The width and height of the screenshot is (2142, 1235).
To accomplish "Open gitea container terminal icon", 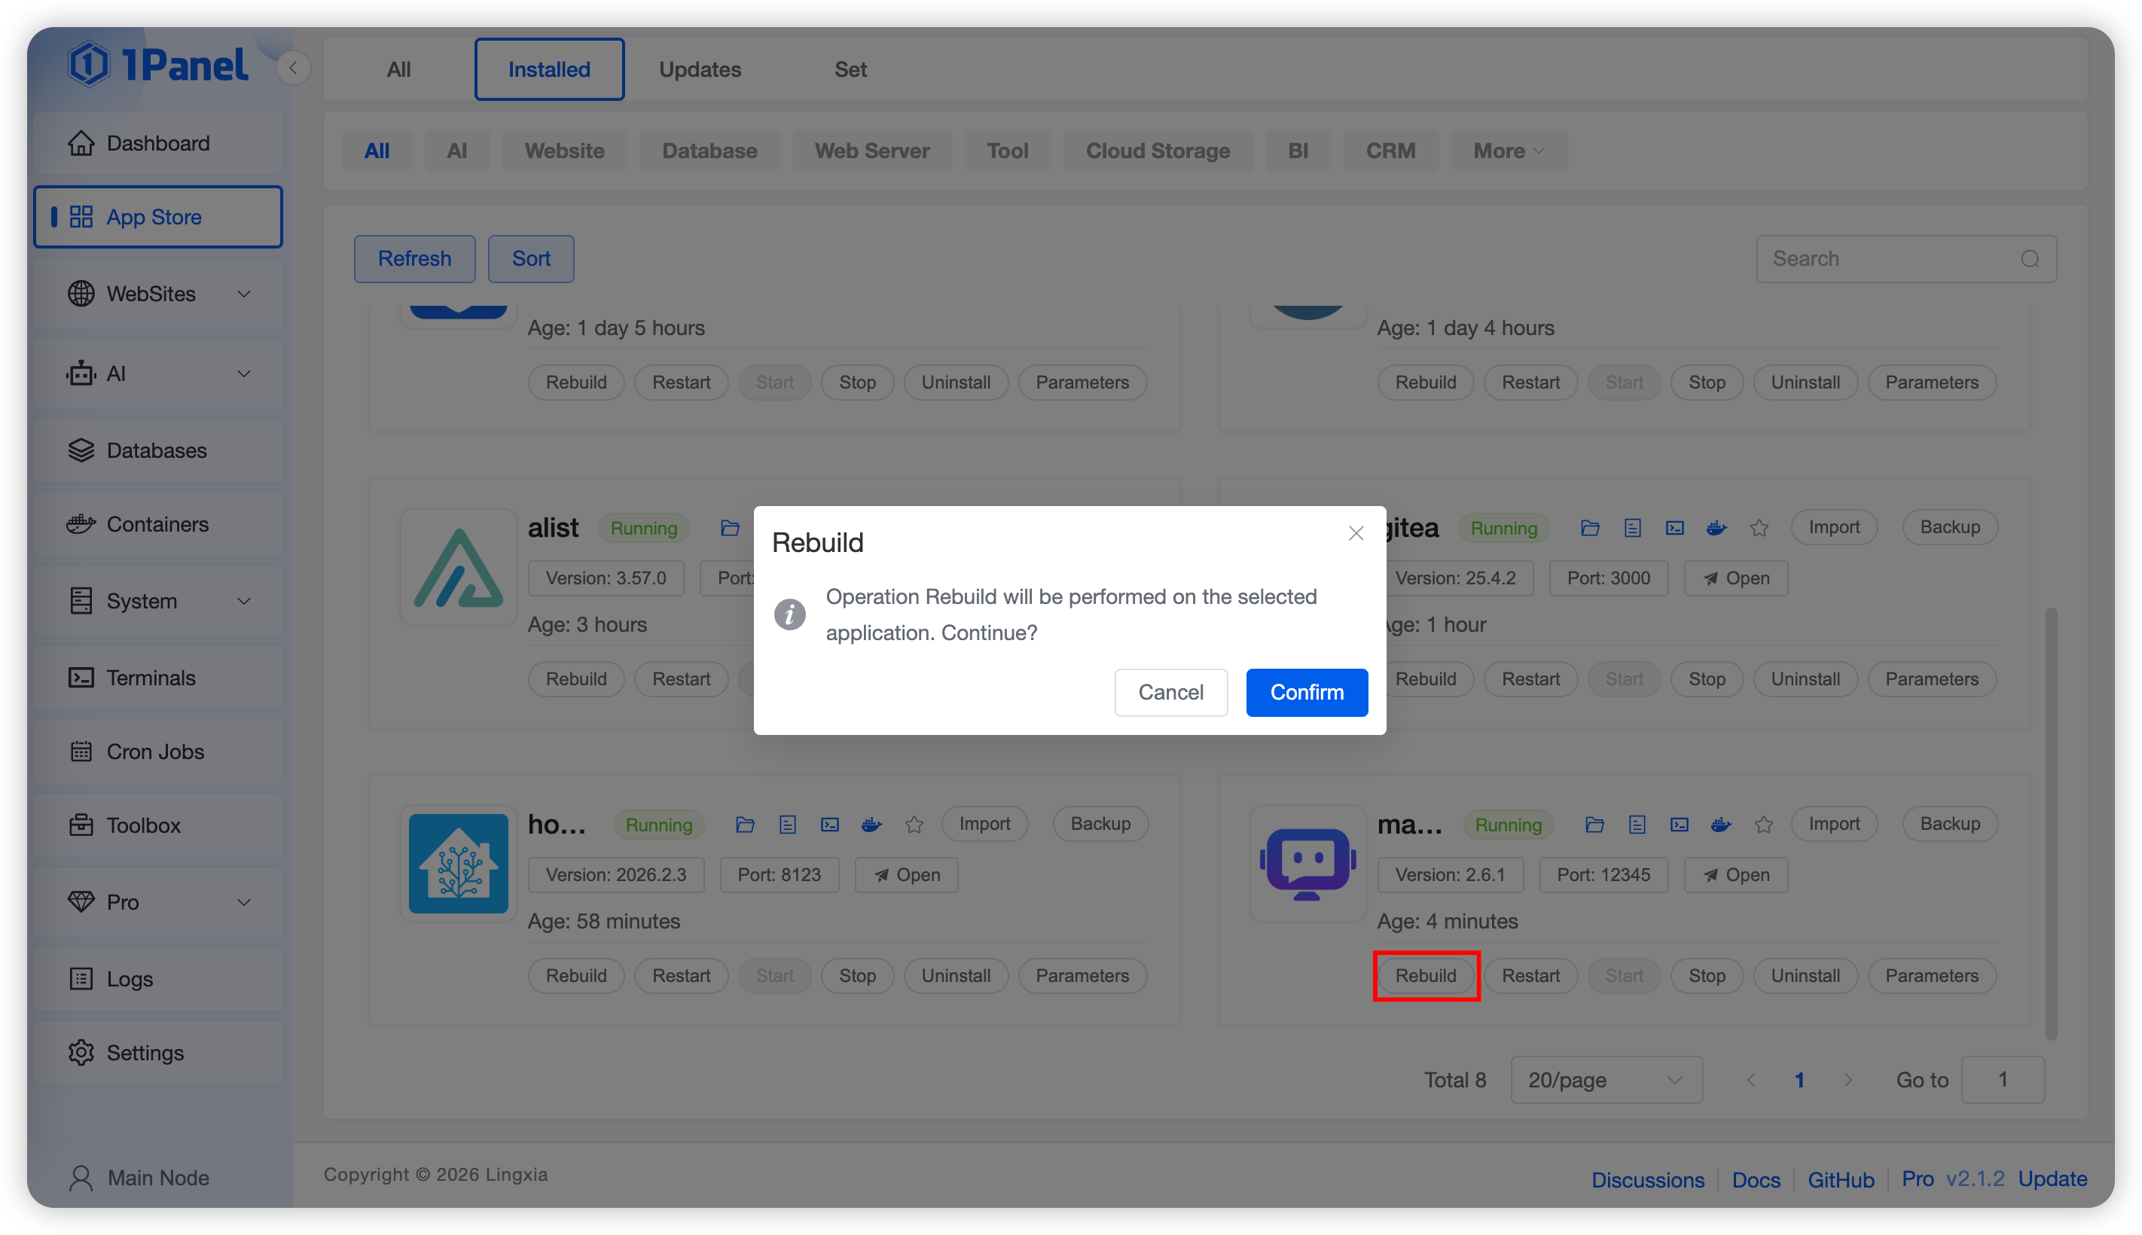I will click(x=1674, y=528).
